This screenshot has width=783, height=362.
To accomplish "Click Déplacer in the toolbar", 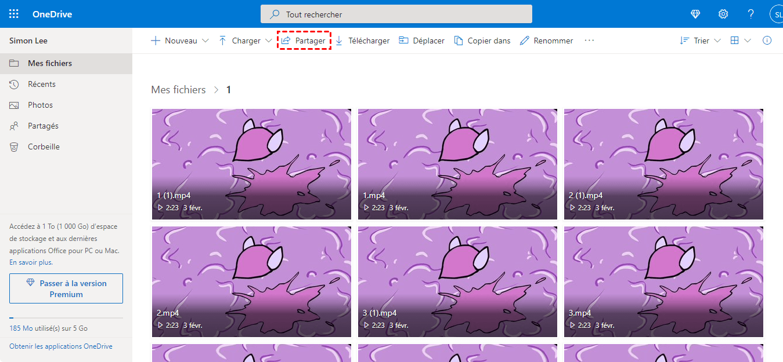I will point(421,41).
